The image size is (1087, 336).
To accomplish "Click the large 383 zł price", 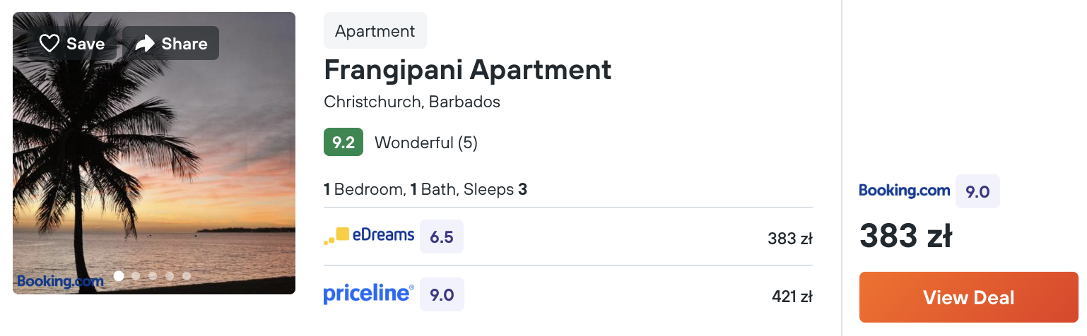I will tap(905, 236).
